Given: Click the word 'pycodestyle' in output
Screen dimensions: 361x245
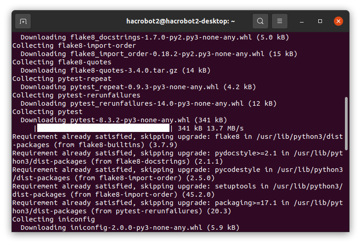Looking at the screenshot, I should click(x=237, y=170).
